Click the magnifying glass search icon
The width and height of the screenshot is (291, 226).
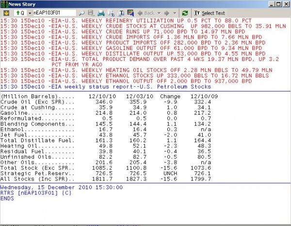[x=81, y=13]
